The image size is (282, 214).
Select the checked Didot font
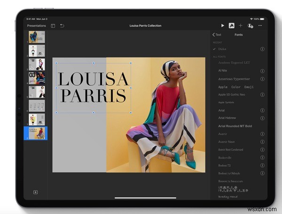tap(222, 49)
